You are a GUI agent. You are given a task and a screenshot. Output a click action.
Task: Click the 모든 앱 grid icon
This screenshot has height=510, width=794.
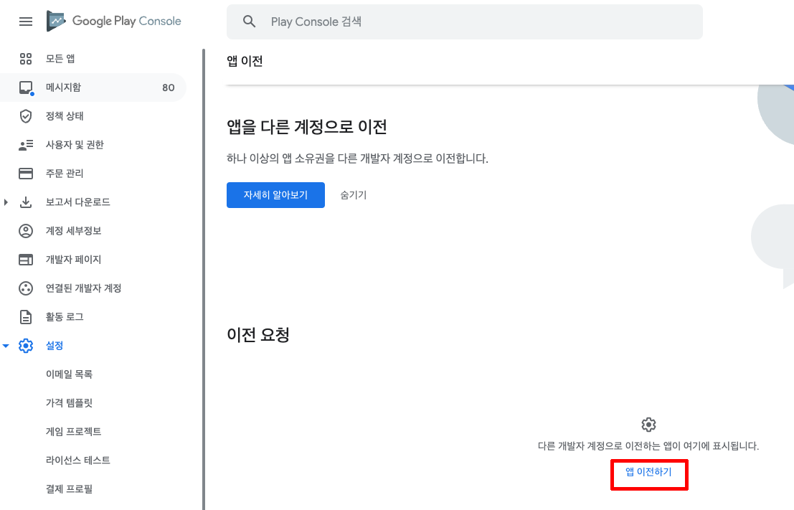pyautogui.click(x=26, y=59)
